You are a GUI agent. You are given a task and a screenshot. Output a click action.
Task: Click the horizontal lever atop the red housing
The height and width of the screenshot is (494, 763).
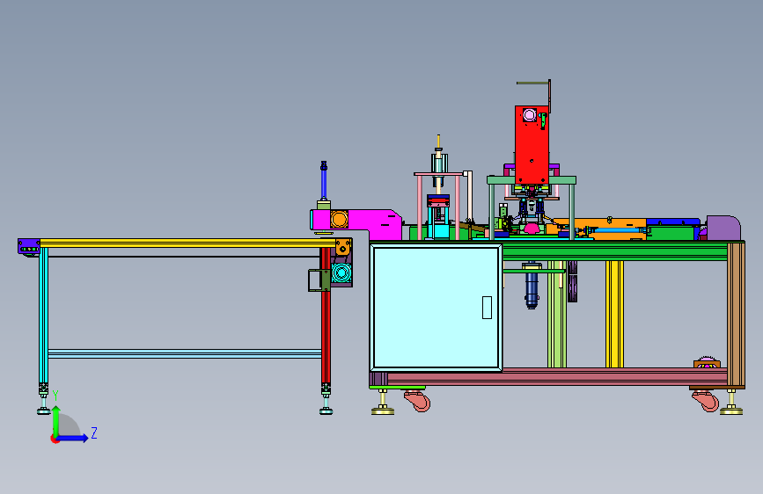tap(532, 84)
